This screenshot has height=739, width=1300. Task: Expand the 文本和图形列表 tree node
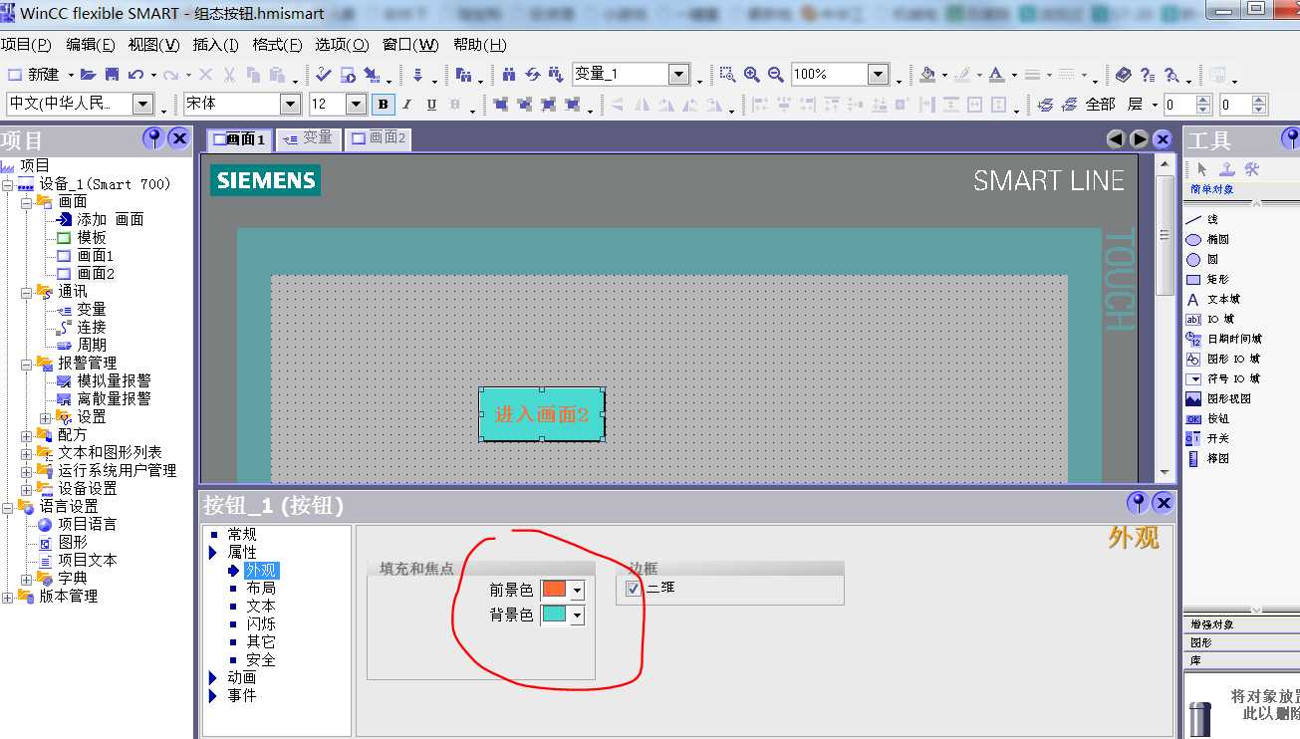[x=26, y=453]
